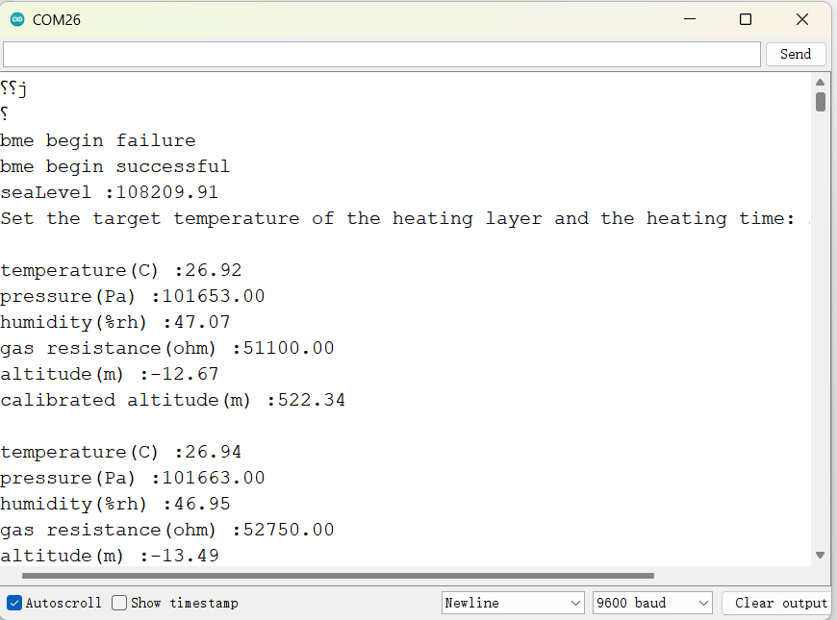
Task: Enable the Show timestamp checkbox
Action: [x=119, y=603]
